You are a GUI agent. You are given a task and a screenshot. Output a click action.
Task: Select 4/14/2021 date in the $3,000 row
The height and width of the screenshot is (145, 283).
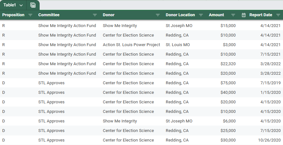270,45
